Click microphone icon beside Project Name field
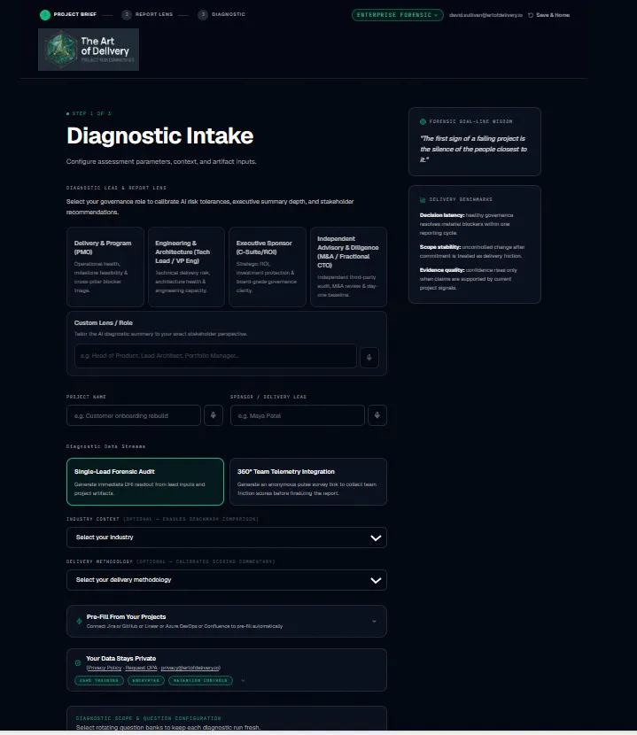Viewport: 637px width, 735px height. (x=213, y=415)
